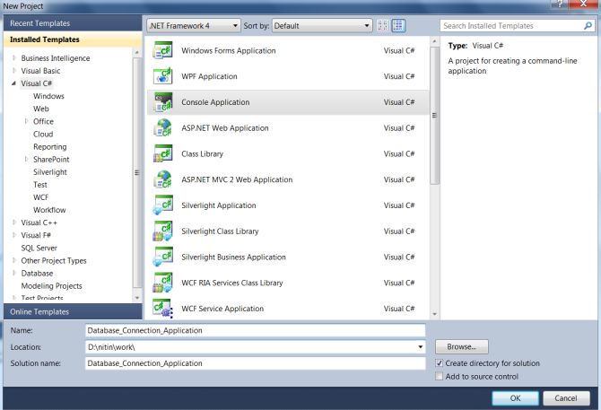Select WCF template category
This screenshot has width=601, height=410.
[41, 197]
